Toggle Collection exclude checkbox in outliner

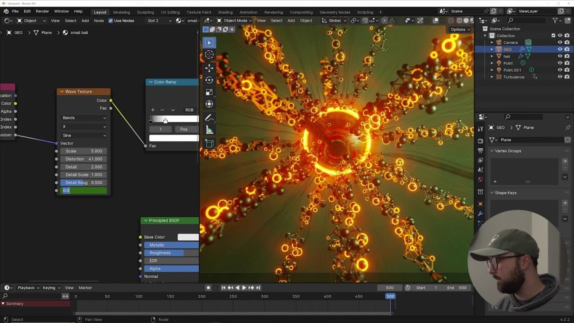553,36
